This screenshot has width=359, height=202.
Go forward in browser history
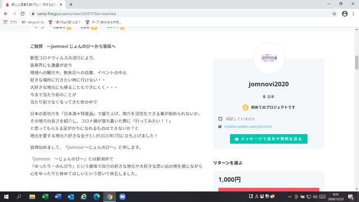[x=14, y=13]
